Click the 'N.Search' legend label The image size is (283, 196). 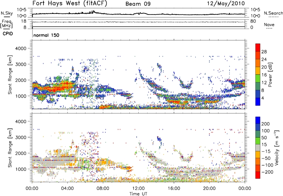[x=273, y=13]
